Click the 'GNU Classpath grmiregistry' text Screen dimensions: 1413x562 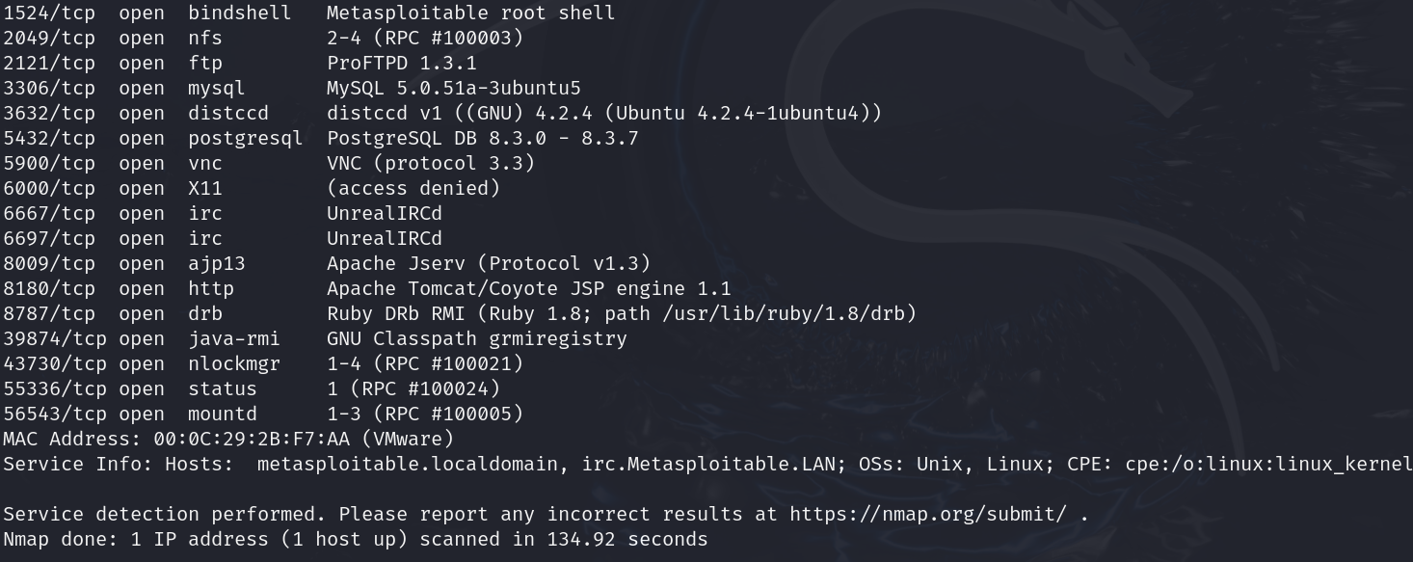476,338
